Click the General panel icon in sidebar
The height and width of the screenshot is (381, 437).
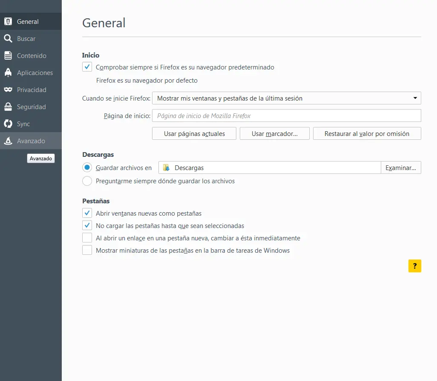pos(8,21)
